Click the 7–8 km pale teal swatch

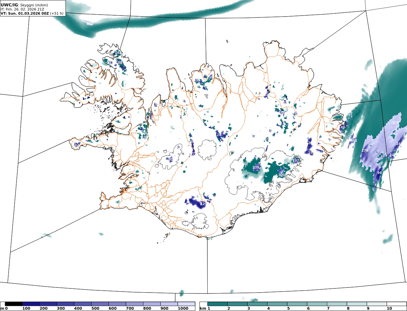coord(337,304)
